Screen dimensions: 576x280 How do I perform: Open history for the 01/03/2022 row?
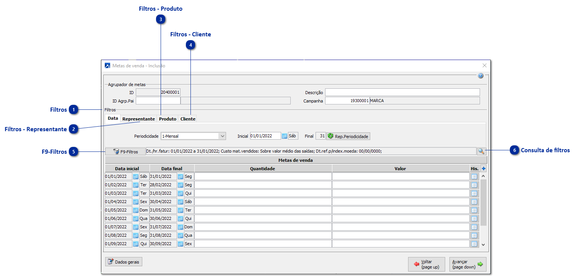(x=474, y=193)
